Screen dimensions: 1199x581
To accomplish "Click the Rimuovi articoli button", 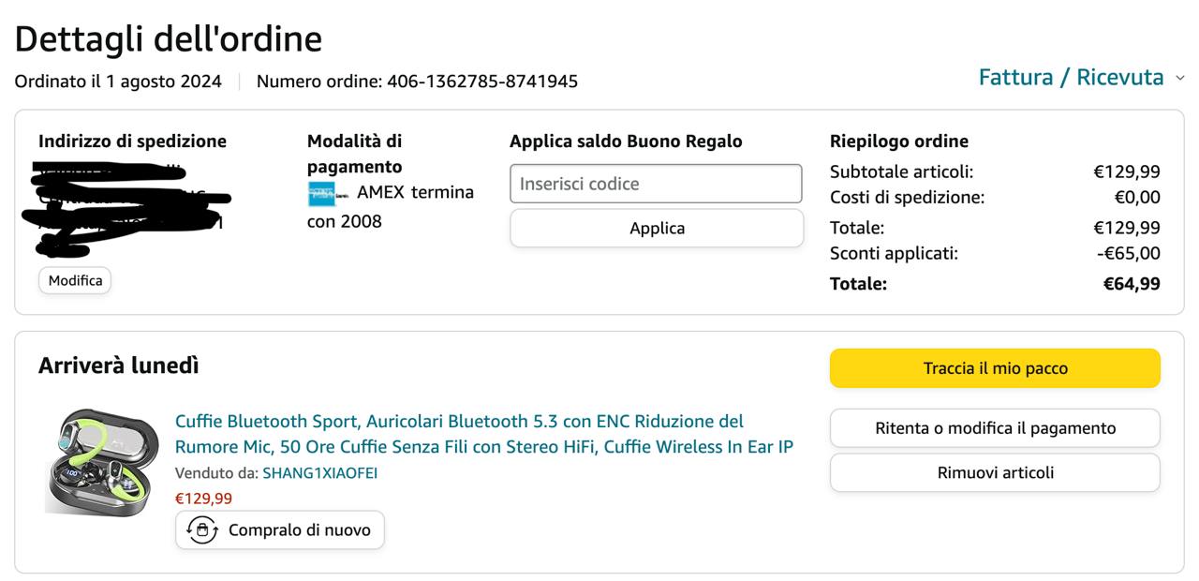I will coord(995,473).
